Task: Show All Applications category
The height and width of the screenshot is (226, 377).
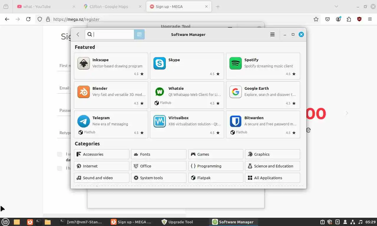Action: coord(272,178)
